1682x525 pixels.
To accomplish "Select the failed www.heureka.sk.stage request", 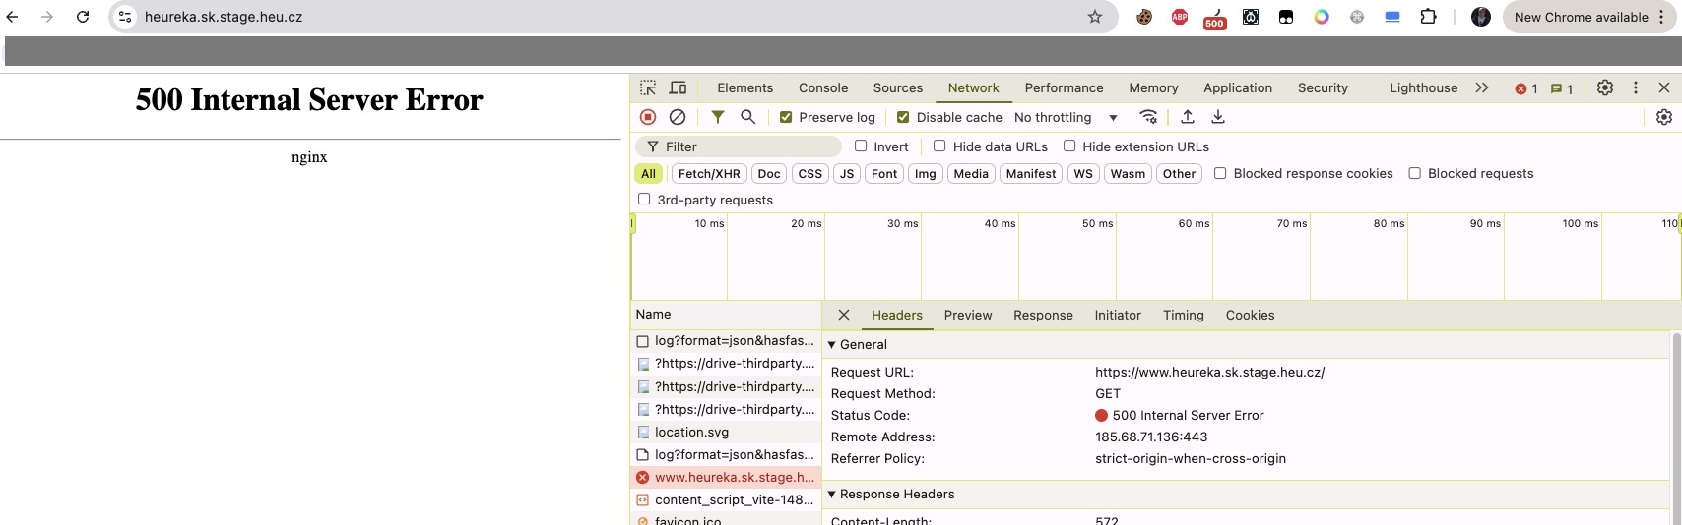I will pos(726,477).
